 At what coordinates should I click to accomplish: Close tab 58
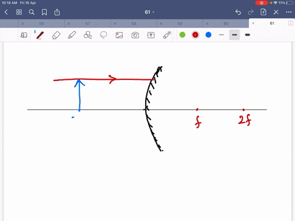point(115,23)
